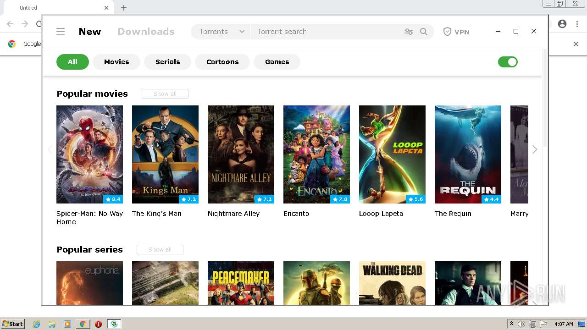Dismiss the Chrome infobar with X

click(x=576, y=44)
